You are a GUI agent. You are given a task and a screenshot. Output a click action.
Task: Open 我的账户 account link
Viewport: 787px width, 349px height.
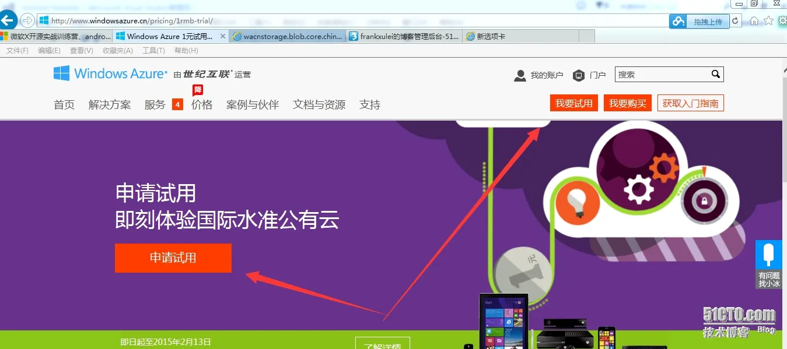(x=547, y=75)
